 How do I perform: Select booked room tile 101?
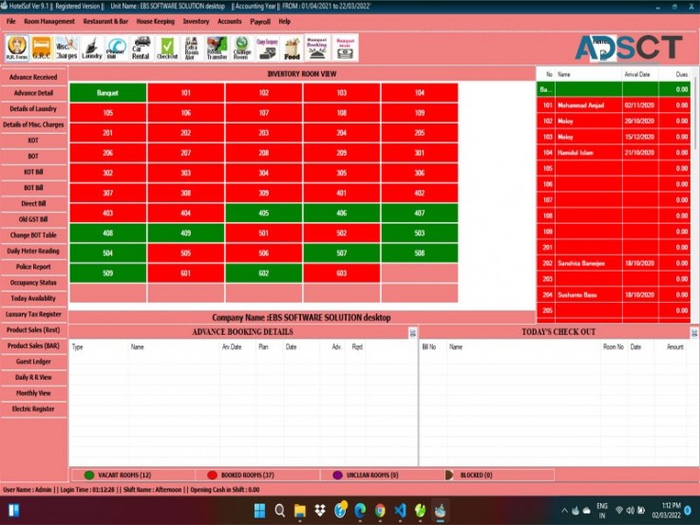click(x=186, y=93)
